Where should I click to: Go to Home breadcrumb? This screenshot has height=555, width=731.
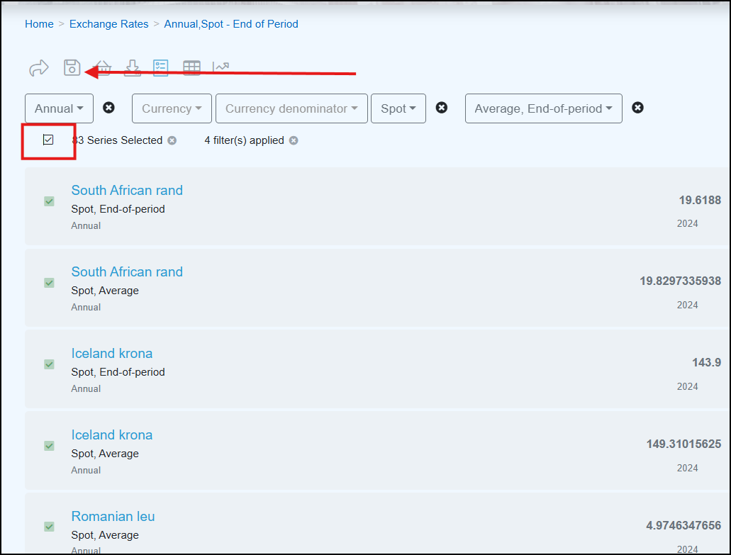click(x=39, y=24)
